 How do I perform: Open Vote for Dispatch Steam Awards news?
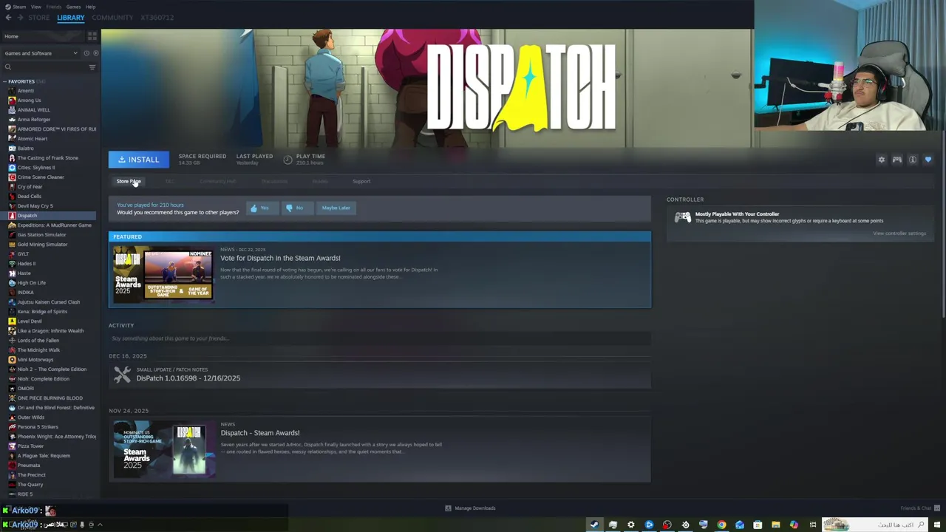pos(280,258)
